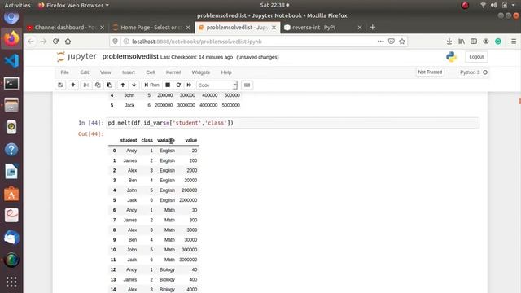Open a new browser tab
The image size is (521, 293).
(x=373, y=27)
